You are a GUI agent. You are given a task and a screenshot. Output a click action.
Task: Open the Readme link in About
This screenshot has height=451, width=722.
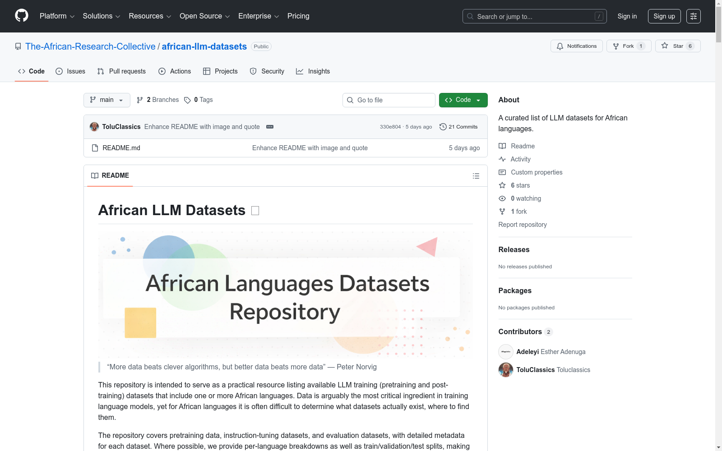[x=517, y=146]
